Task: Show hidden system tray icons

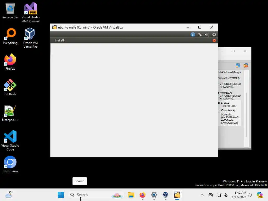Action: tap(202, 195)
